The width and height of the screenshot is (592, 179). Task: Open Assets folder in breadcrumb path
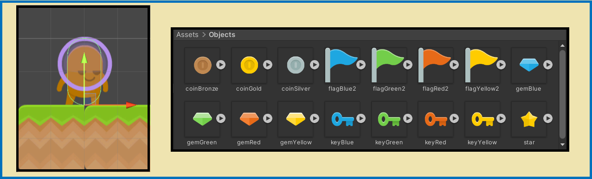point(187,35)
